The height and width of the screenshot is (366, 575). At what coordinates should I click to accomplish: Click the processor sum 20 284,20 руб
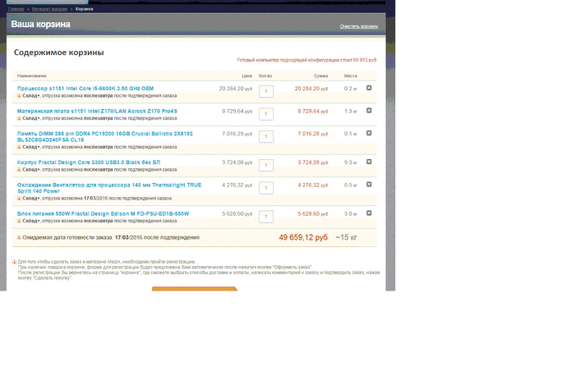click(x=311, y=89)
